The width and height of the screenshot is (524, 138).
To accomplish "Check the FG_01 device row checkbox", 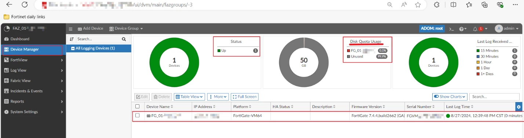I will (x=138, y=115).
